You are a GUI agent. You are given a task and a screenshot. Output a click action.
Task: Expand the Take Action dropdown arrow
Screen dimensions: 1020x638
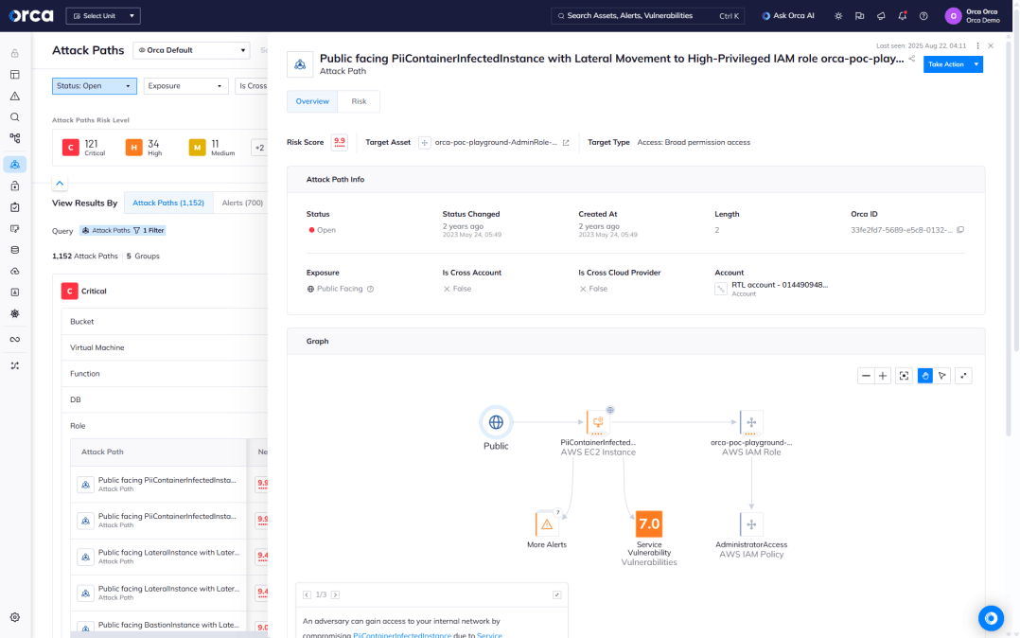[x=976, y=64]
